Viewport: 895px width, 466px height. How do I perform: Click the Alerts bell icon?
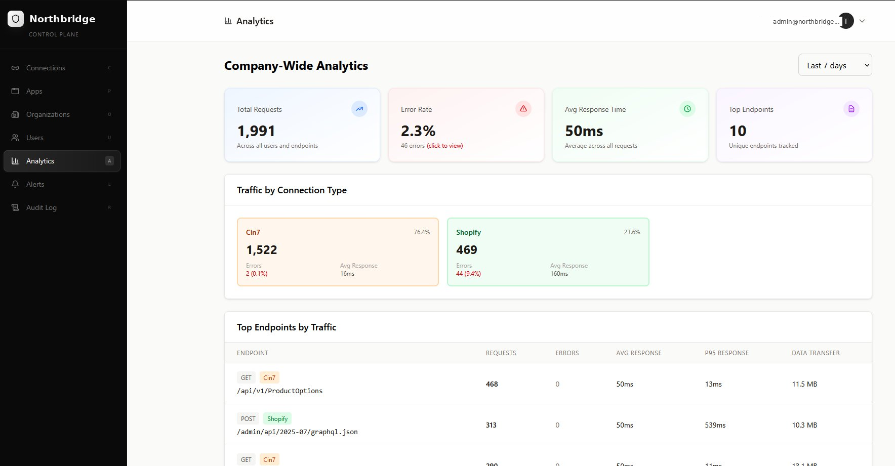[15, 184]
